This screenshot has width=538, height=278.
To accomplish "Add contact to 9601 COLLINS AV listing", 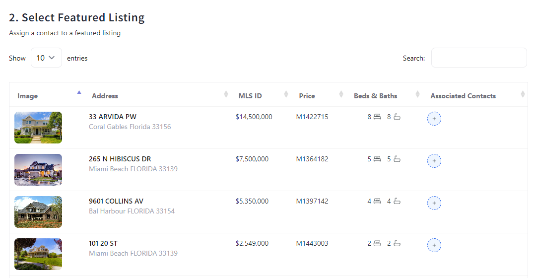I will tap(434, 203).
